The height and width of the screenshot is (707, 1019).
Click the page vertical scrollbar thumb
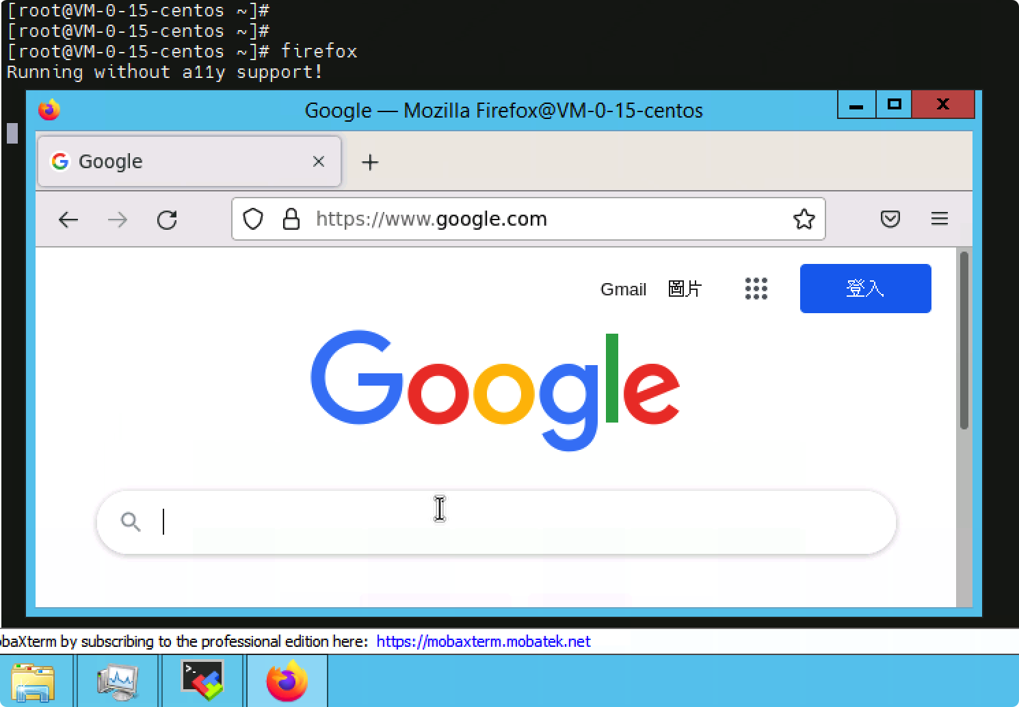[x=964, y=341]
